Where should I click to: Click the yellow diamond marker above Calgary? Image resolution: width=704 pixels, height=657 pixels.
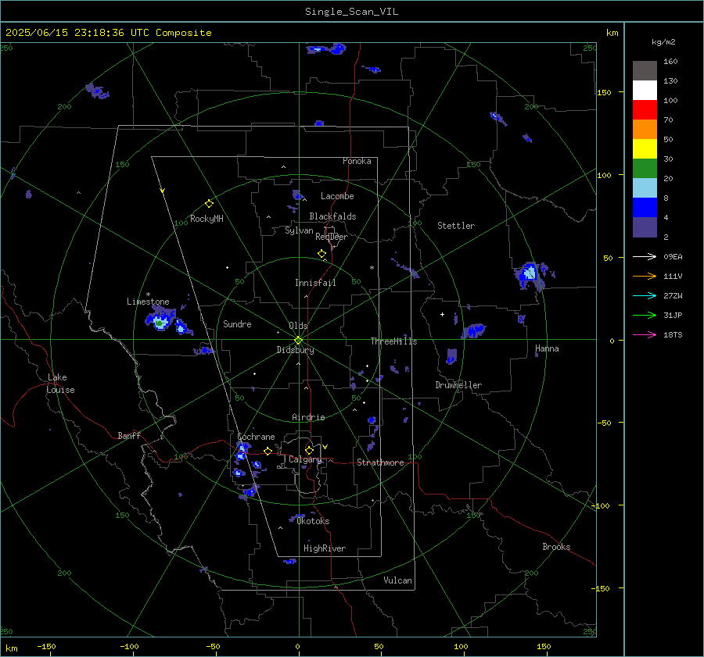[x=309, y=450]
